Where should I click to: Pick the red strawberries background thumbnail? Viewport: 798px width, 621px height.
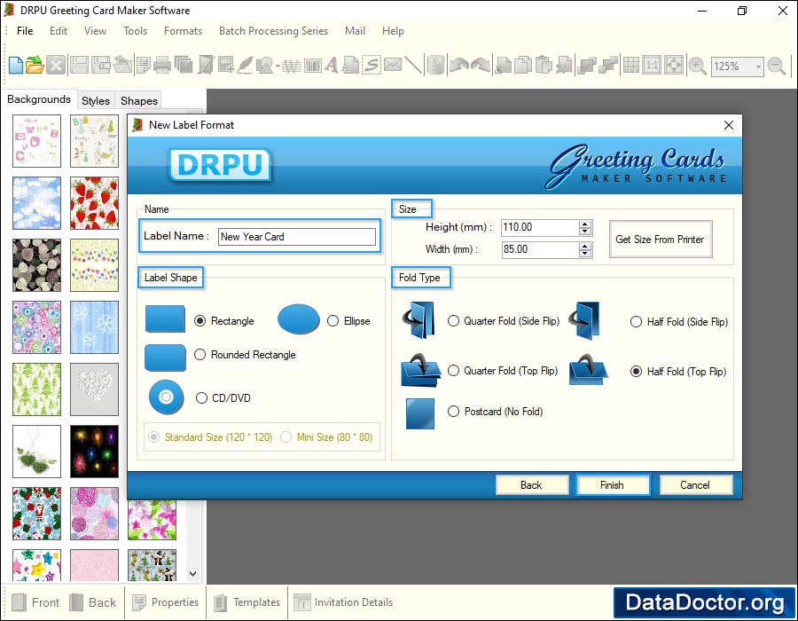click(94, 203)
